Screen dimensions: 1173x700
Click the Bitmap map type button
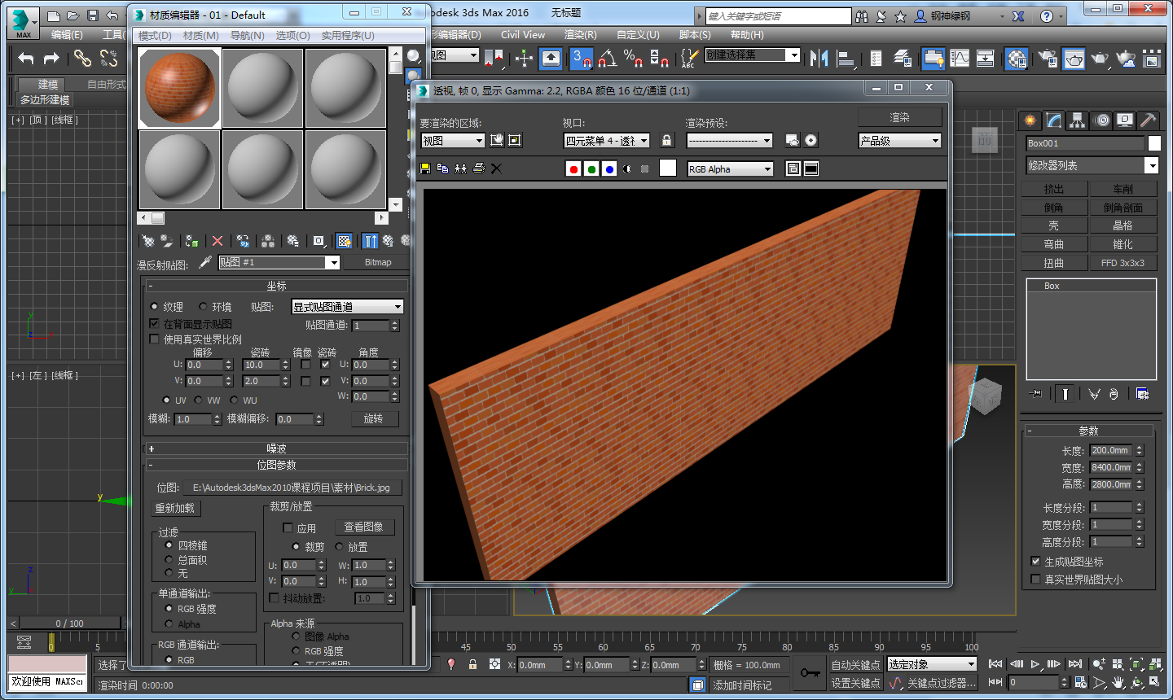click(378, 262)
